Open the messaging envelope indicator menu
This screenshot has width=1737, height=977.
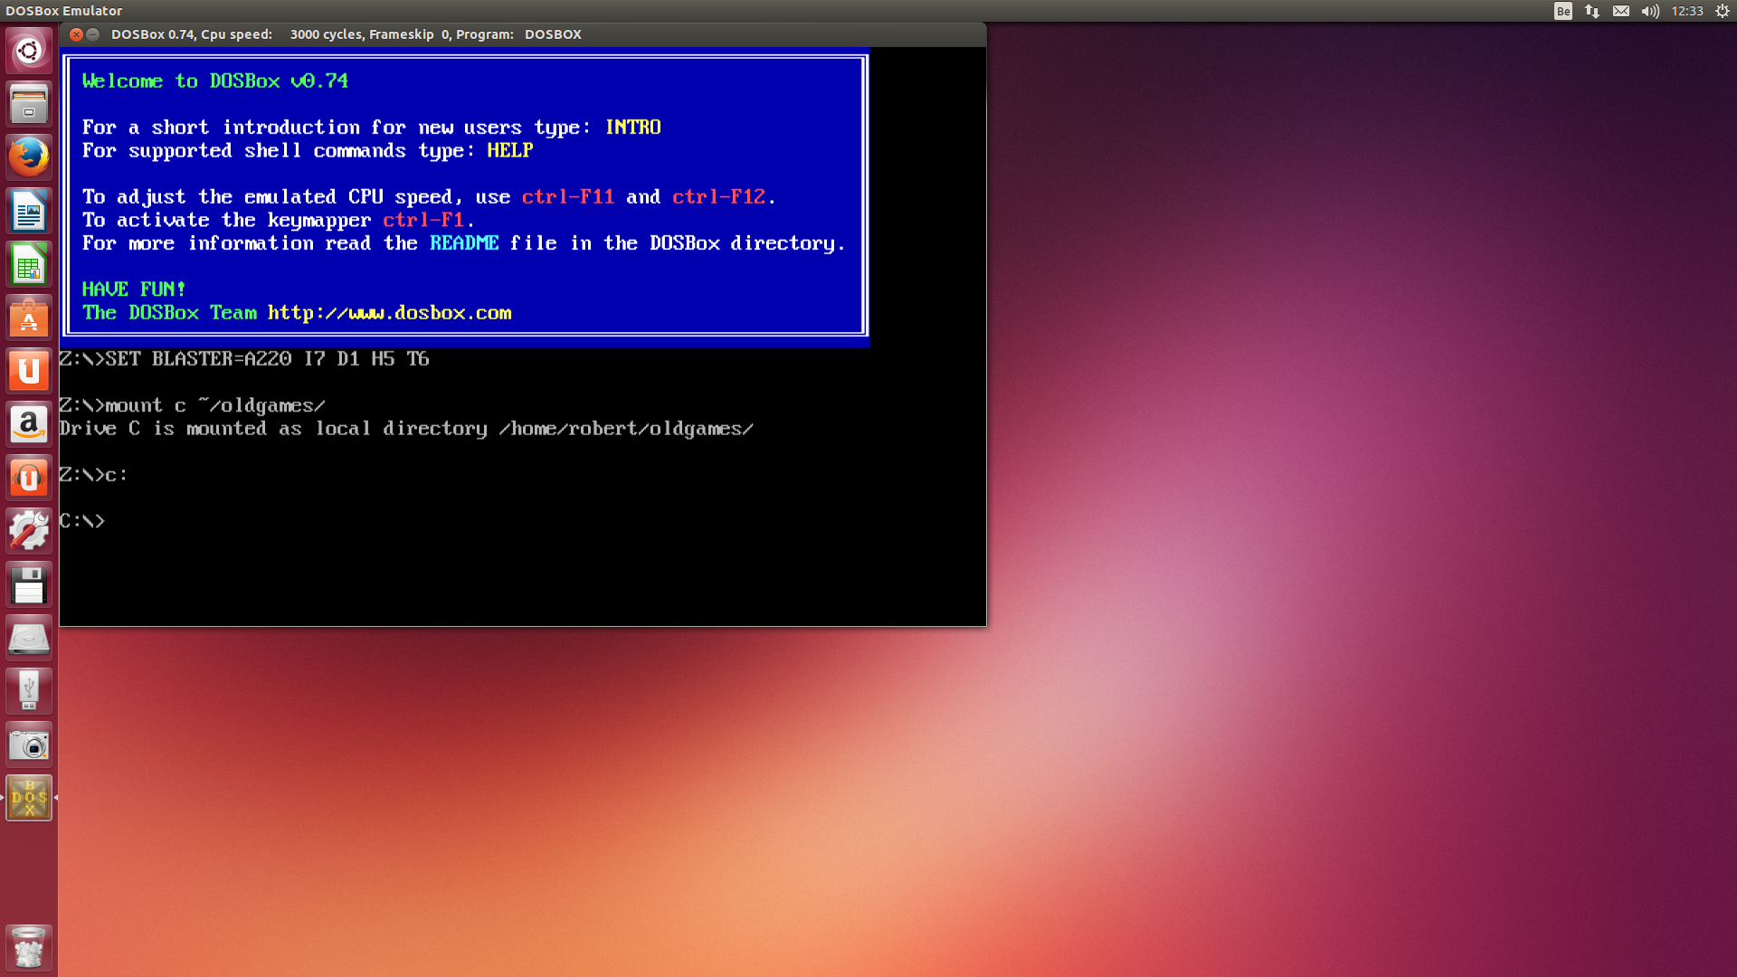(1621, 11)
